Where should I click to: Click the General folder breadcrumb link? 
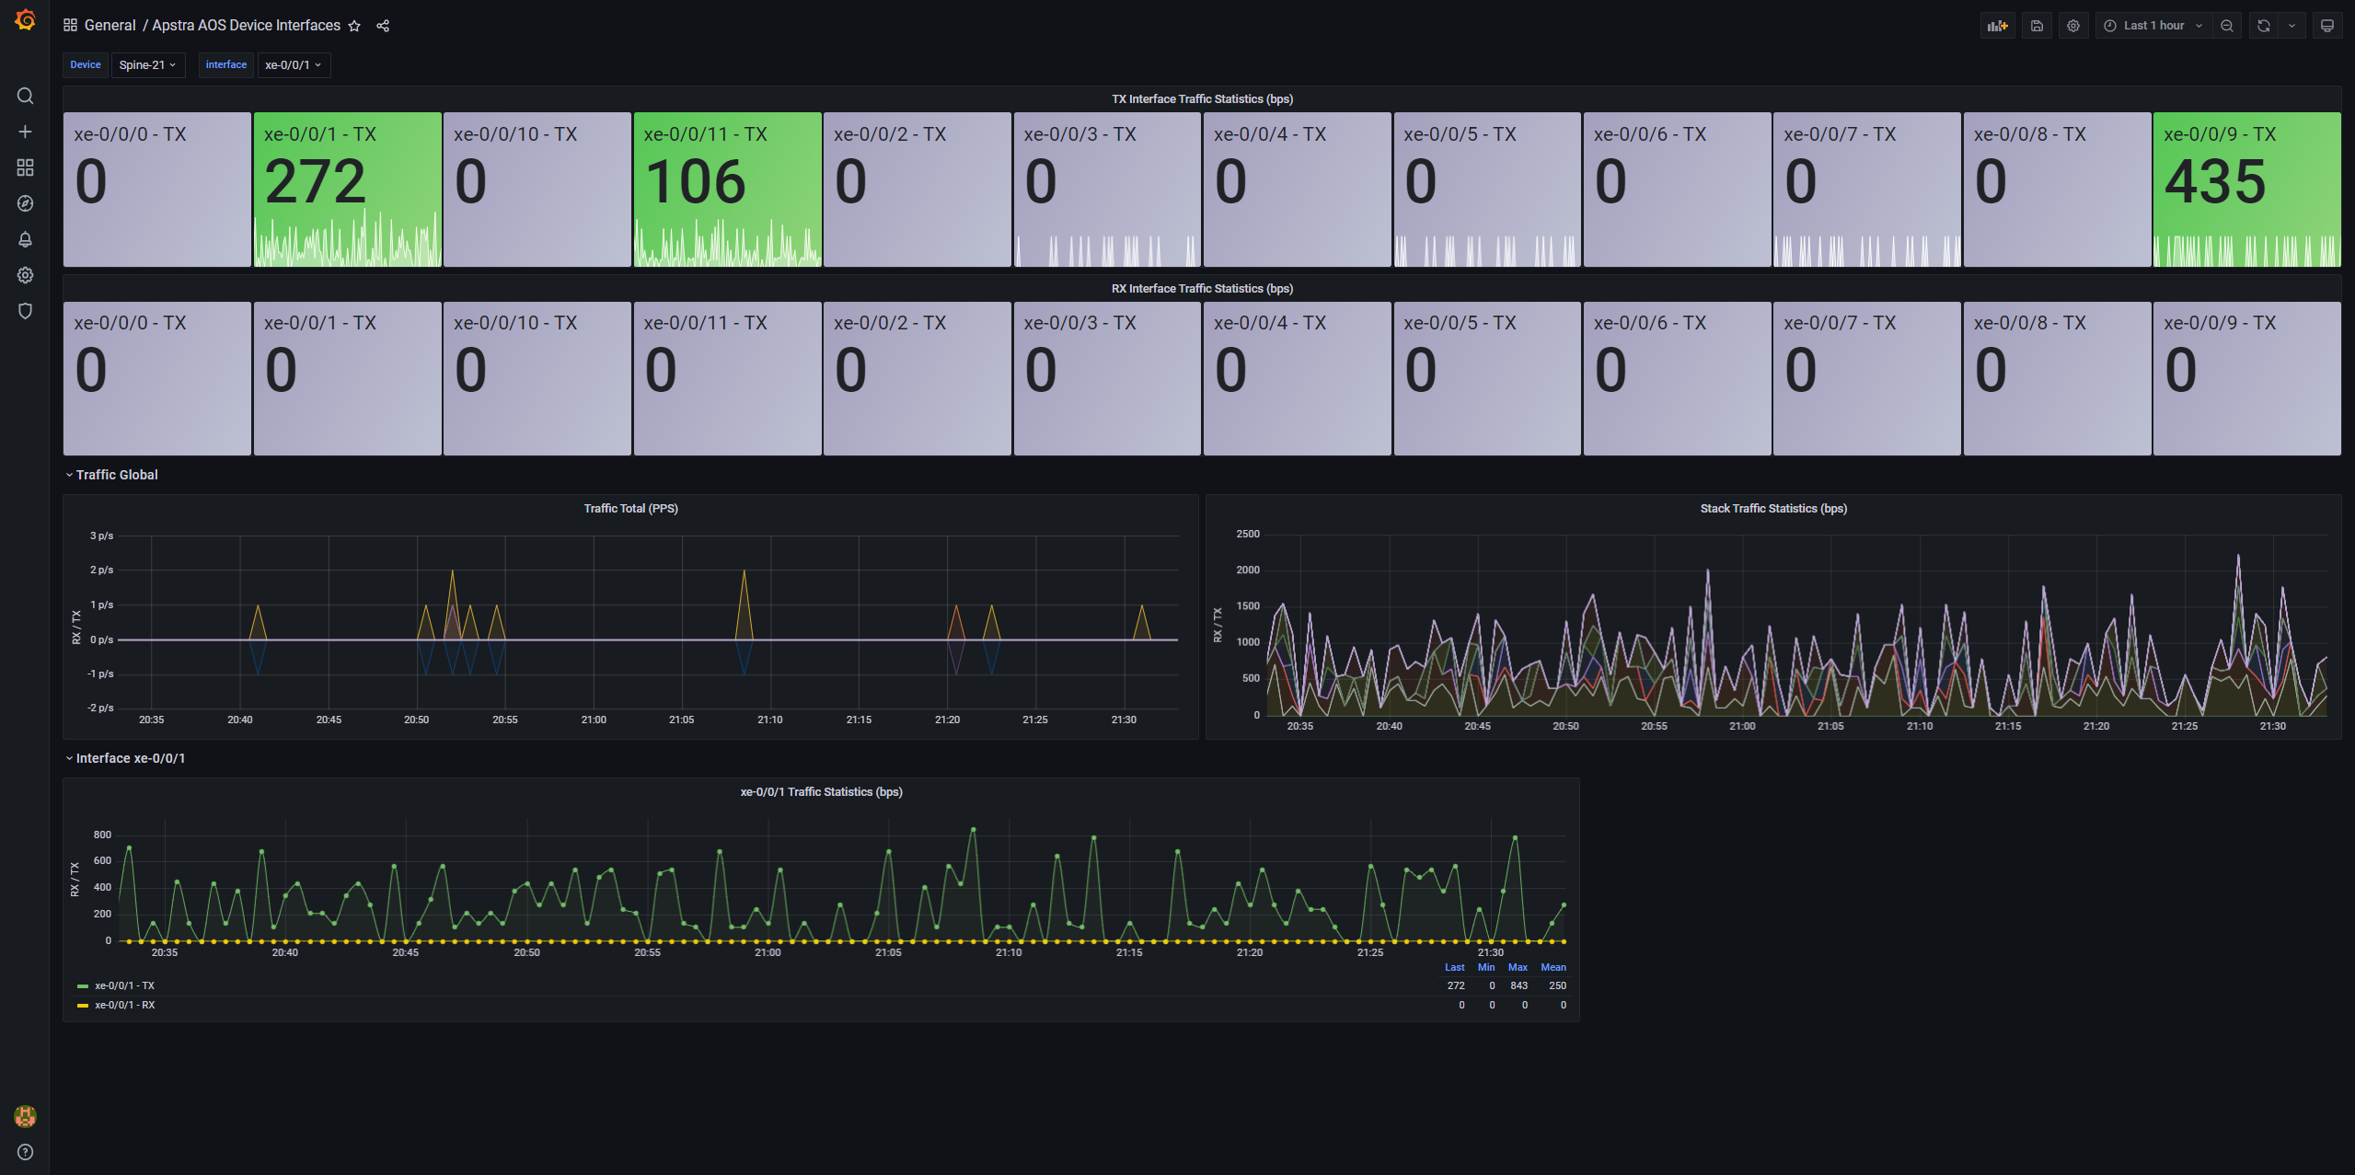pos(110,26)
